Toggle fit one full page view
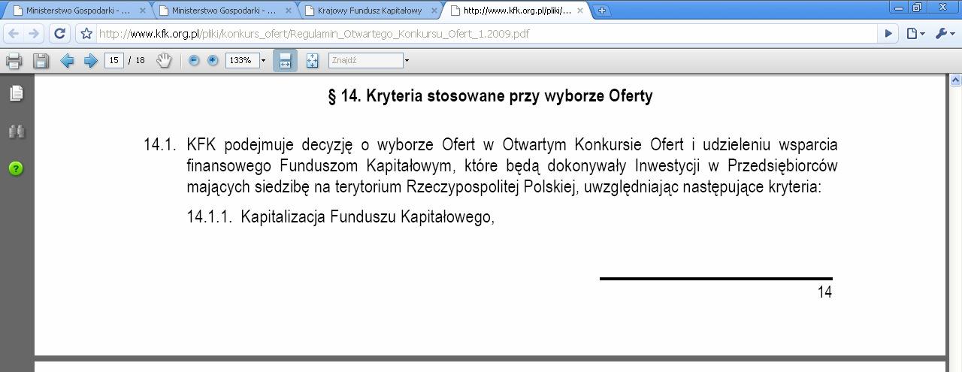The height and width of the screenshot is (372, 962). tap(313, 61)
